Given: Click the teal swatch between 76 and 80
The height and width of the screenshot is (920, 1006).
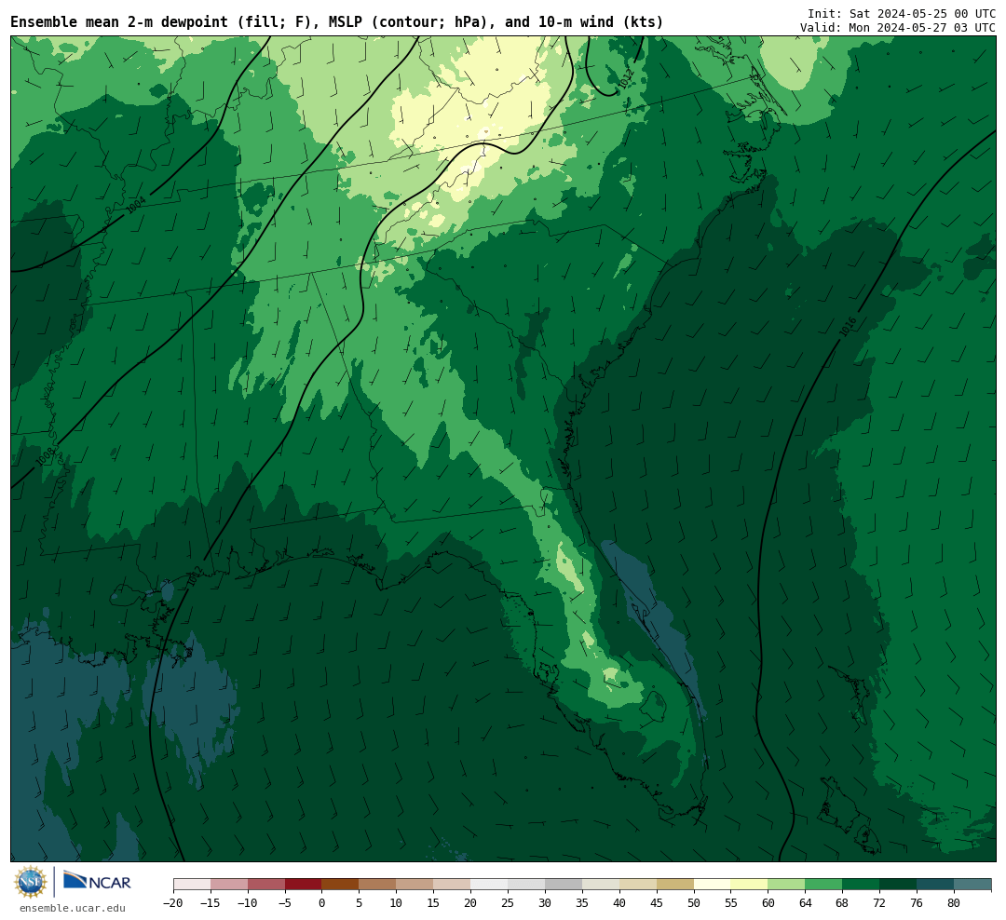Looking at the screenshot, I should 936,885.
